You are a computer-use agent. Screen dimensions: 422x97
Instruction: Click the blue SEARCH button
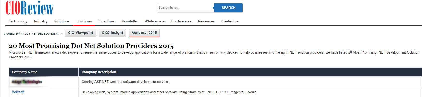(228, 8)
